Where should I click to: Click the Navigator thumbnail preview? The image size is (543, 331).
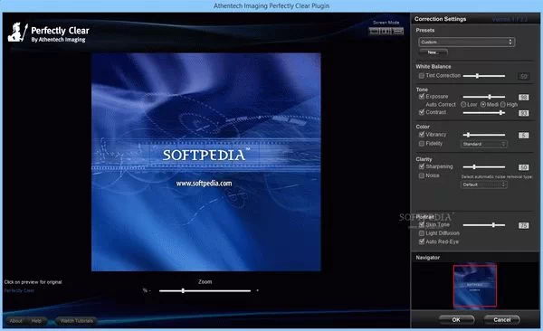(475, 286)
